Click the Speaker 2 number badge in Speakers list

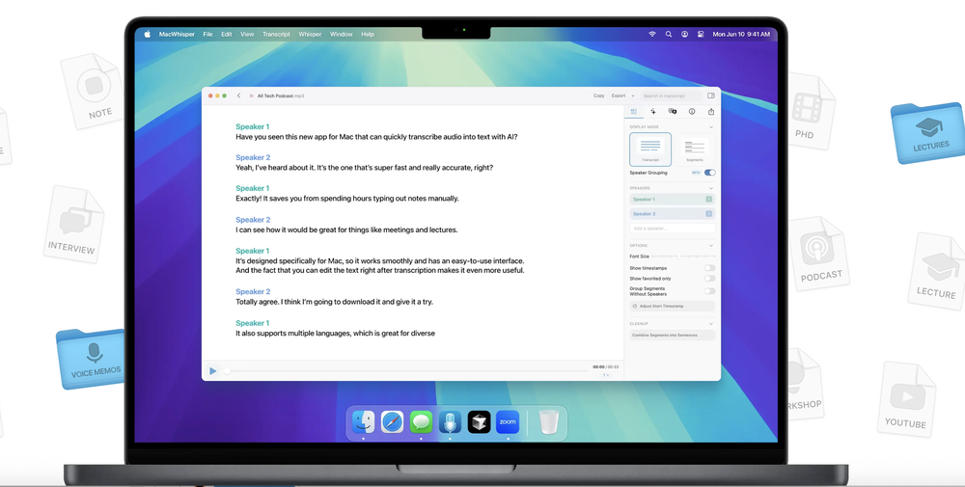708,214
